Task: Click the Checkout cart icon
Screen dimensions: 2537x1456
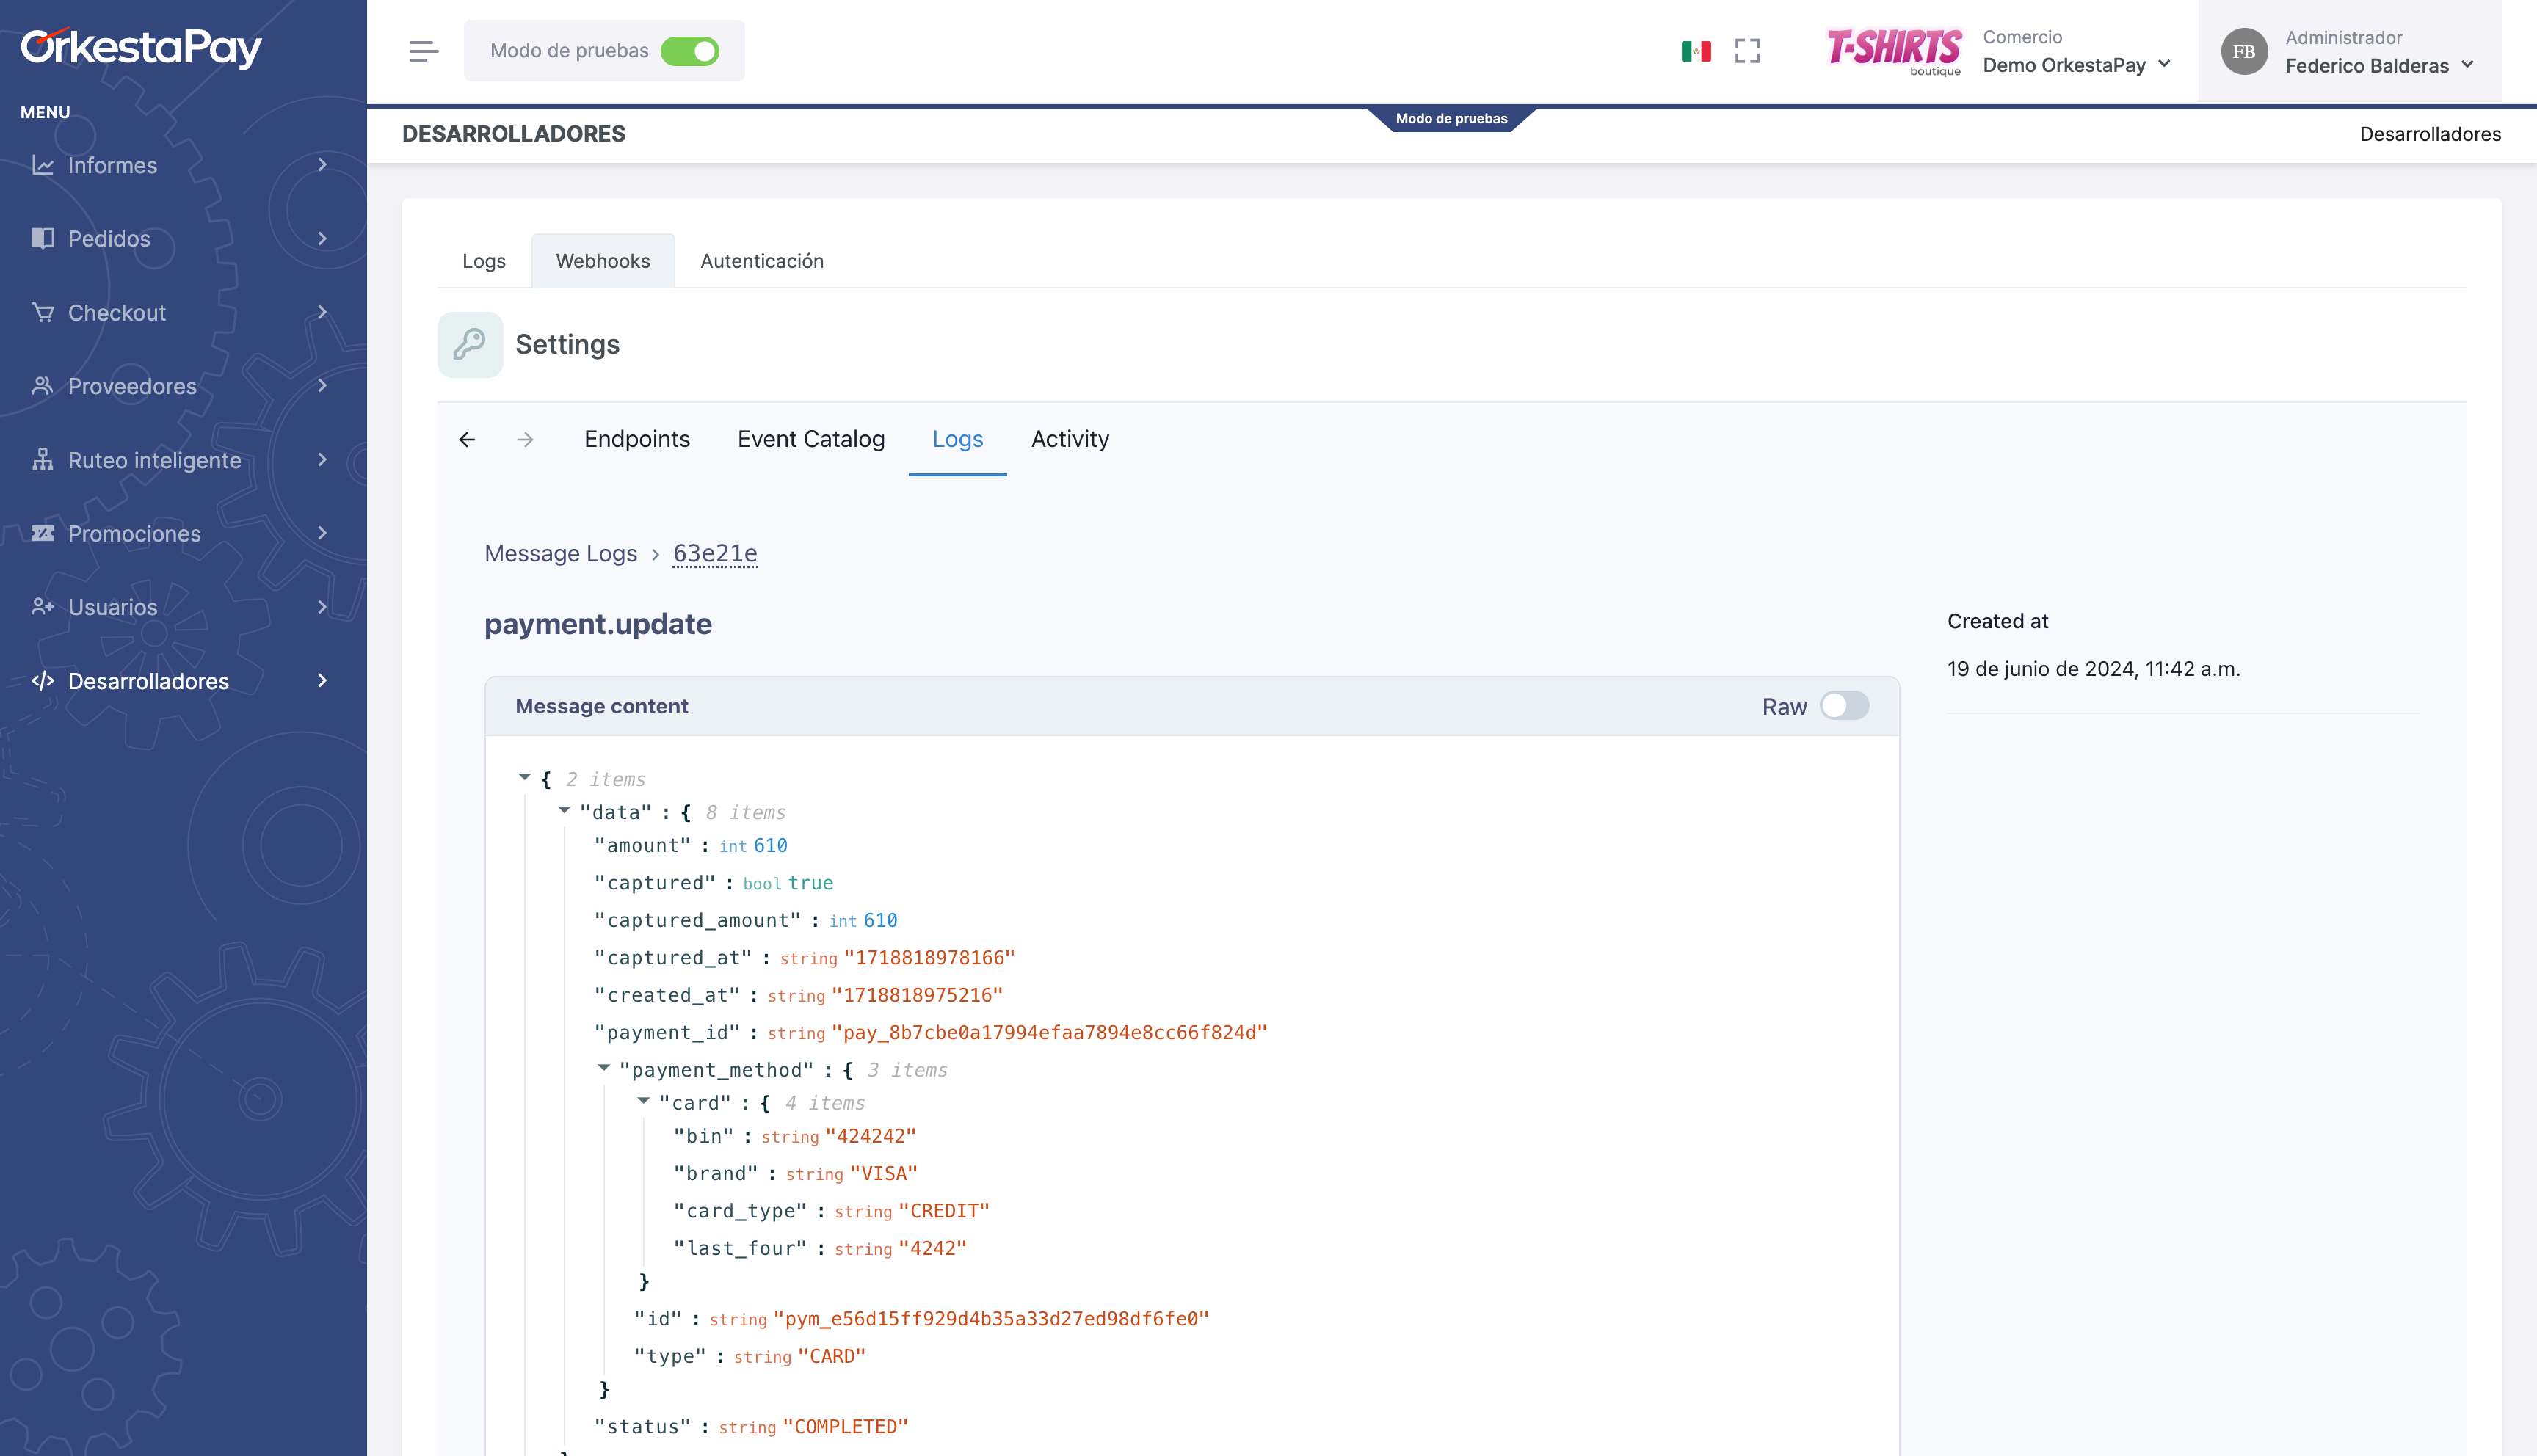Action: [42, 312]
